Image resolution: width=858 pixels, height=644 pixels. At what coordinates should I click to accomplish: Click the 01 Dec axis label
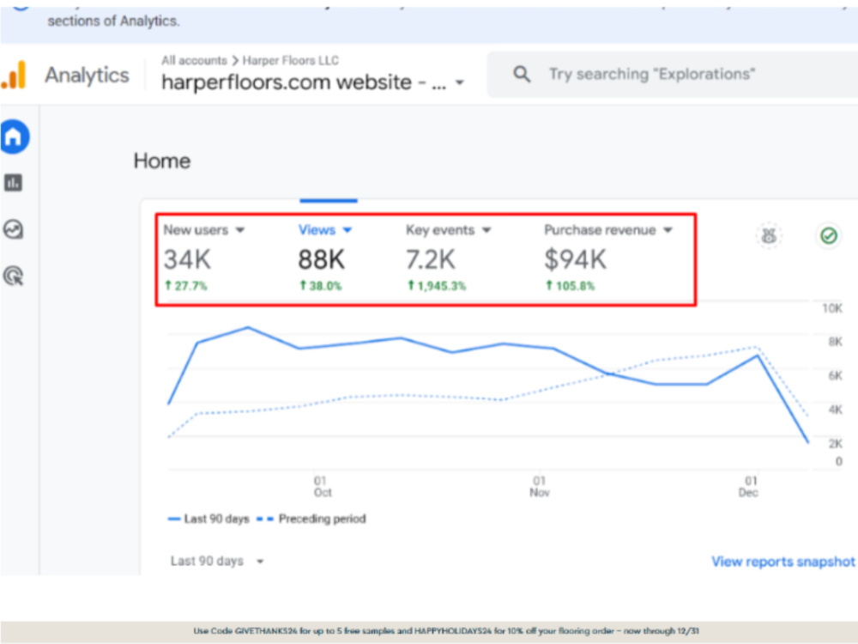(x=748, y=486)
